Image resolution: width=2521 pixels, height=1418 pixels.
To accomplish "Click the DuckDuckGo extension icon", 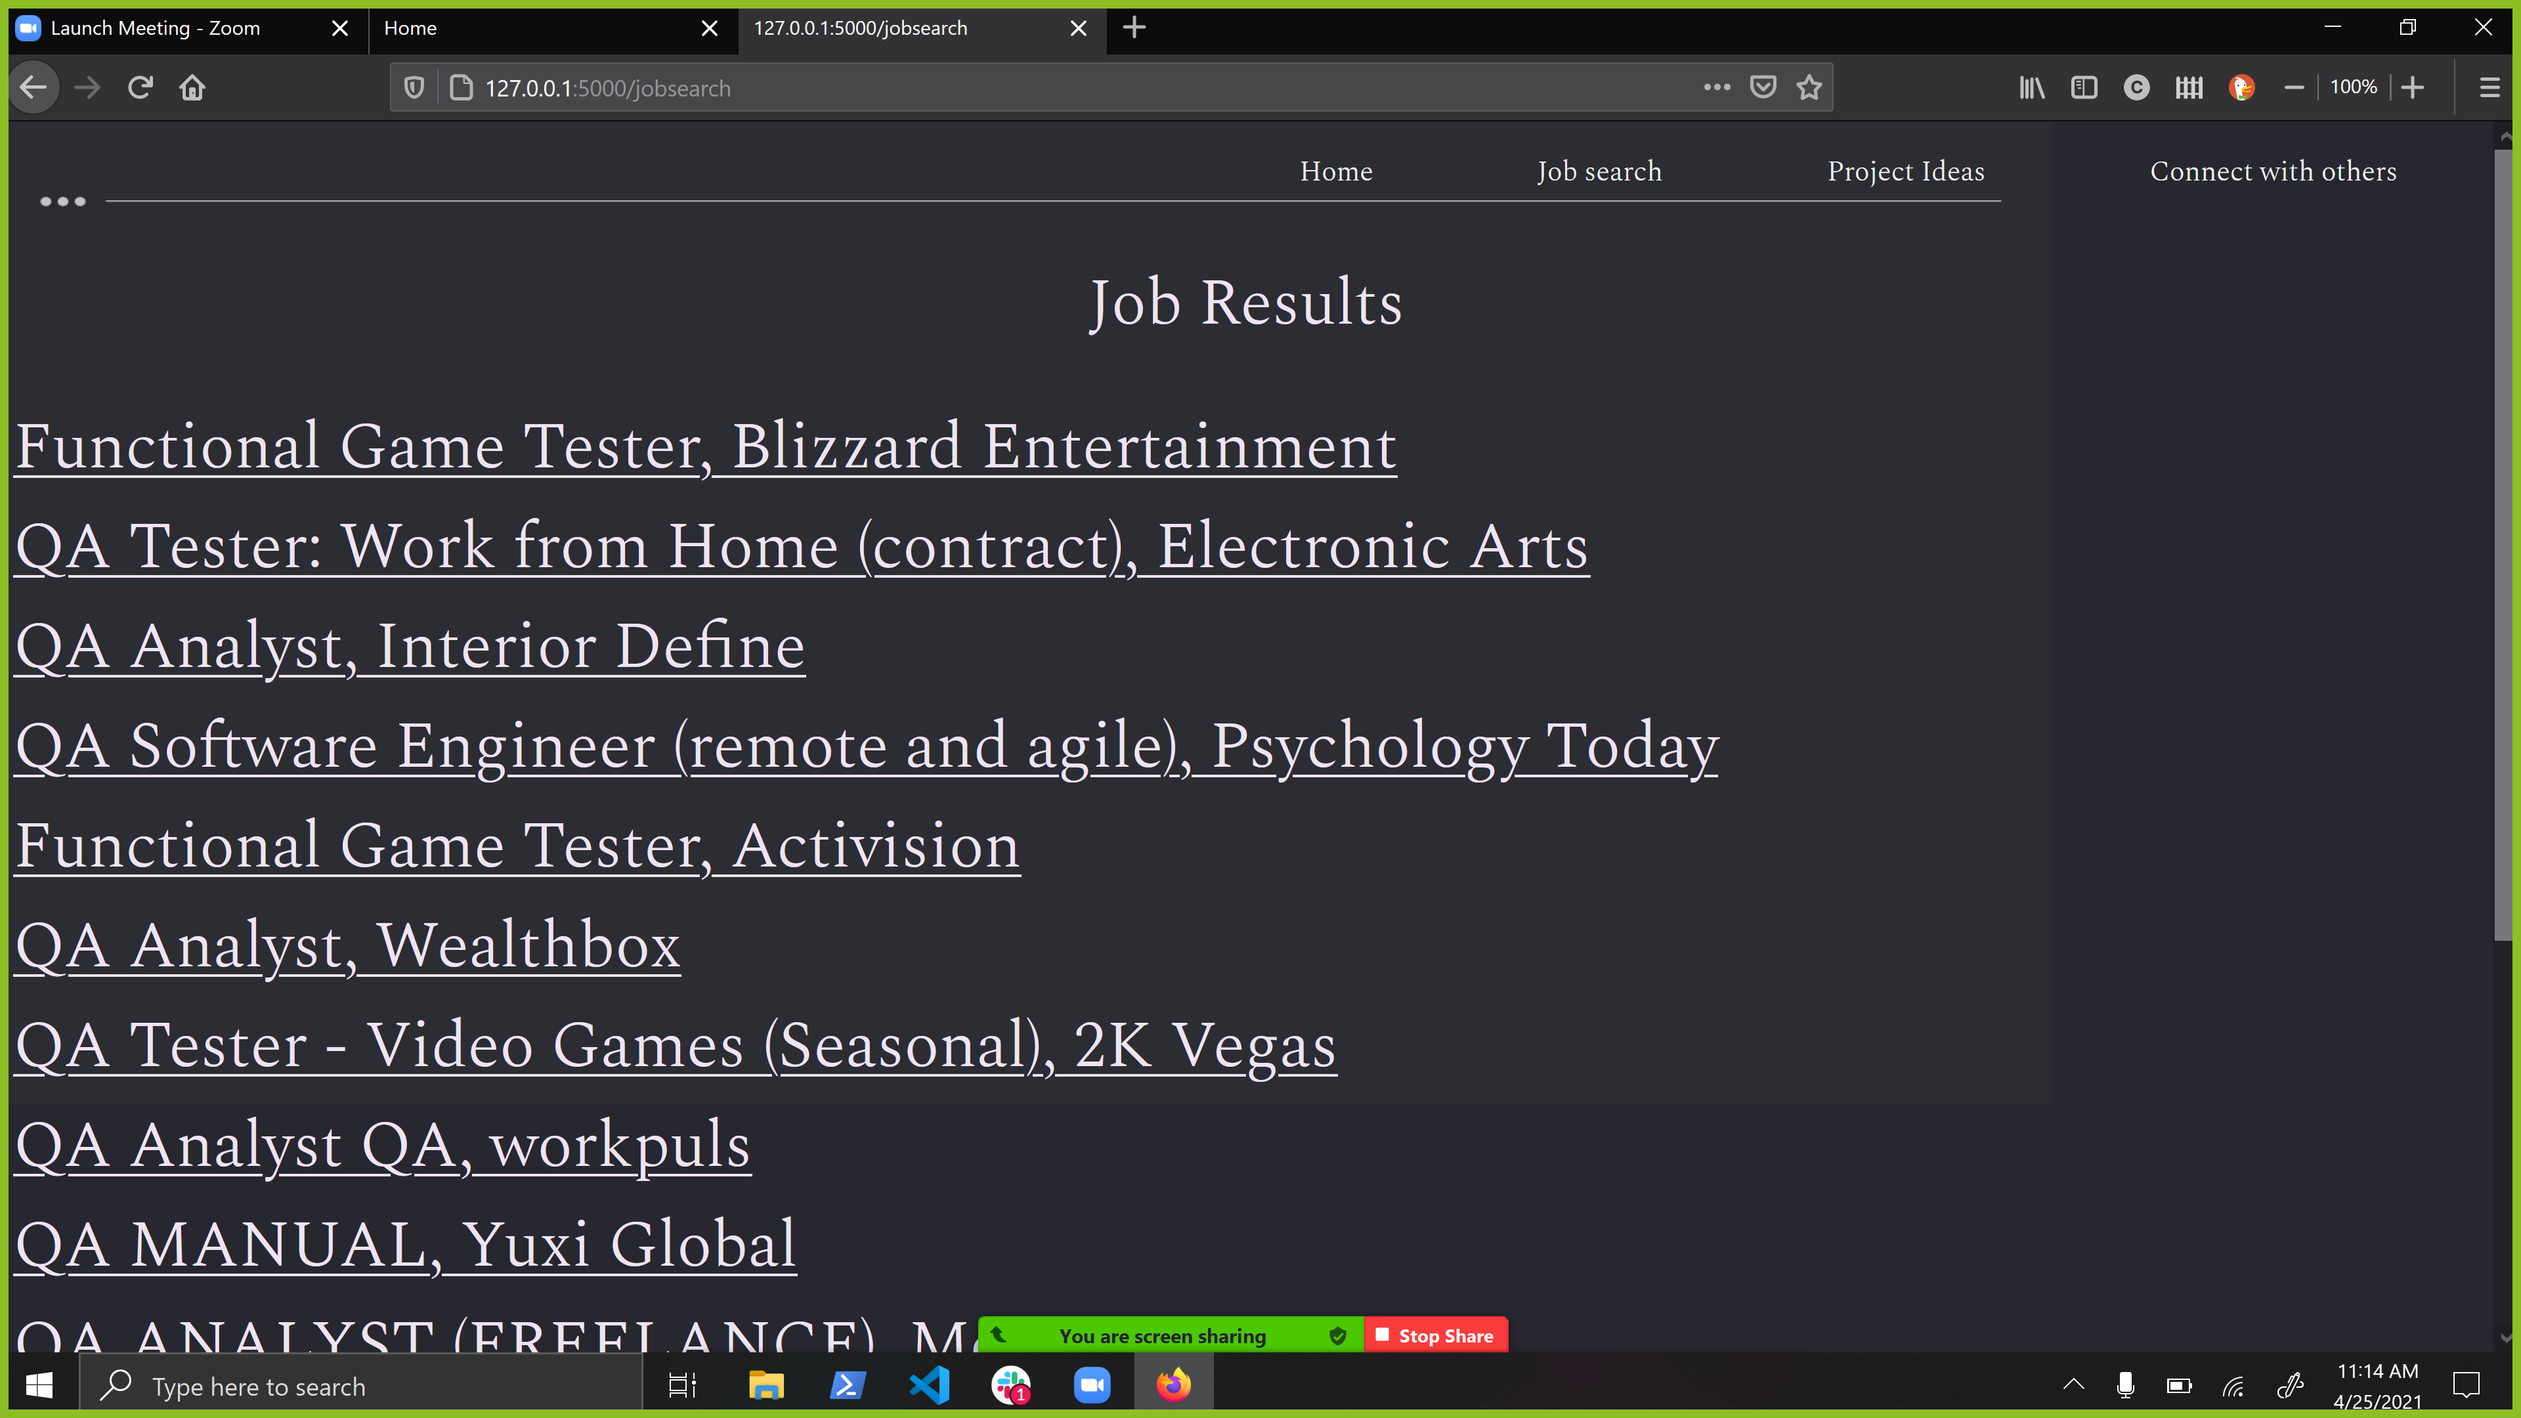I will coord(2241,88).
